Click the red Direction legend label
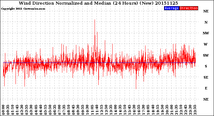 189,8
